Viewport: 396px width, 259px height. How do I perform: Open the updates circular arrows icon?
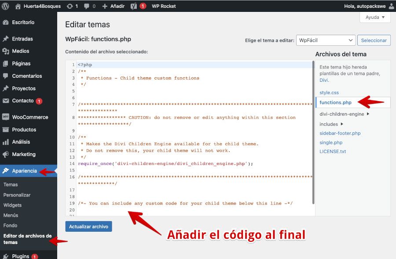[x=70, y=6]
